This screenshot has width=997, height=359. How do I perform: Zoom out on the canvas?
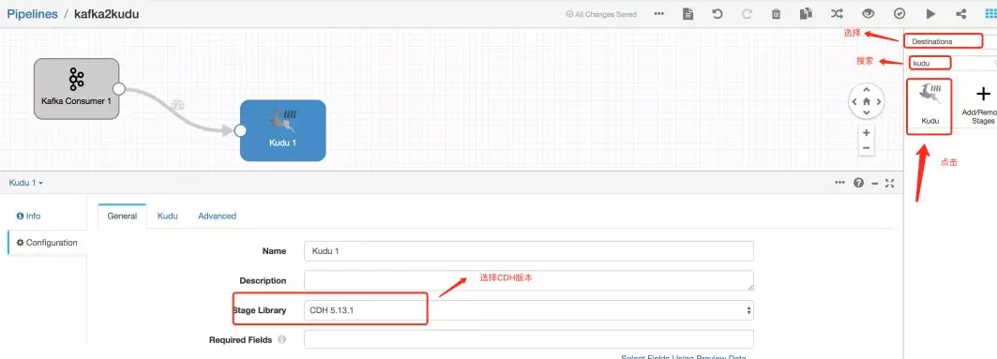coord(866,148)
